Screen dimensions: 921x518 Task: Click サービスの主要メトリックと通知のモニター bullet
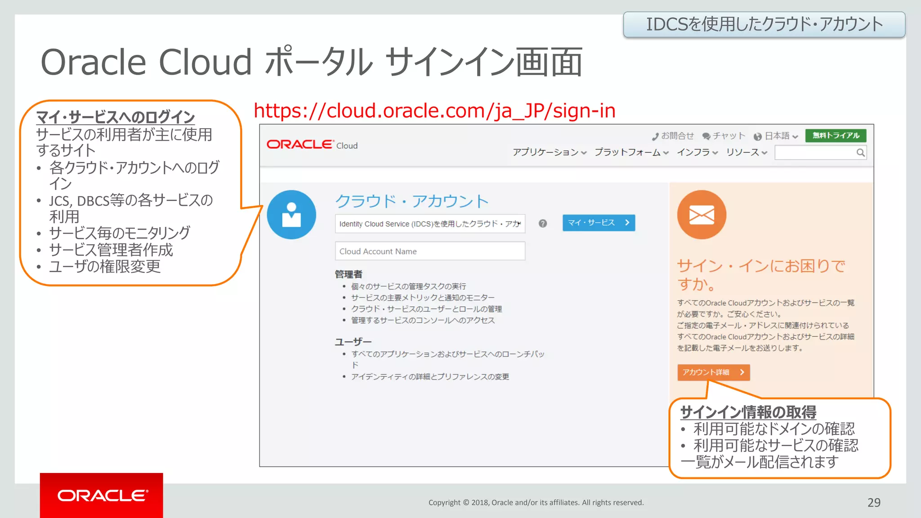pos(423,298)
